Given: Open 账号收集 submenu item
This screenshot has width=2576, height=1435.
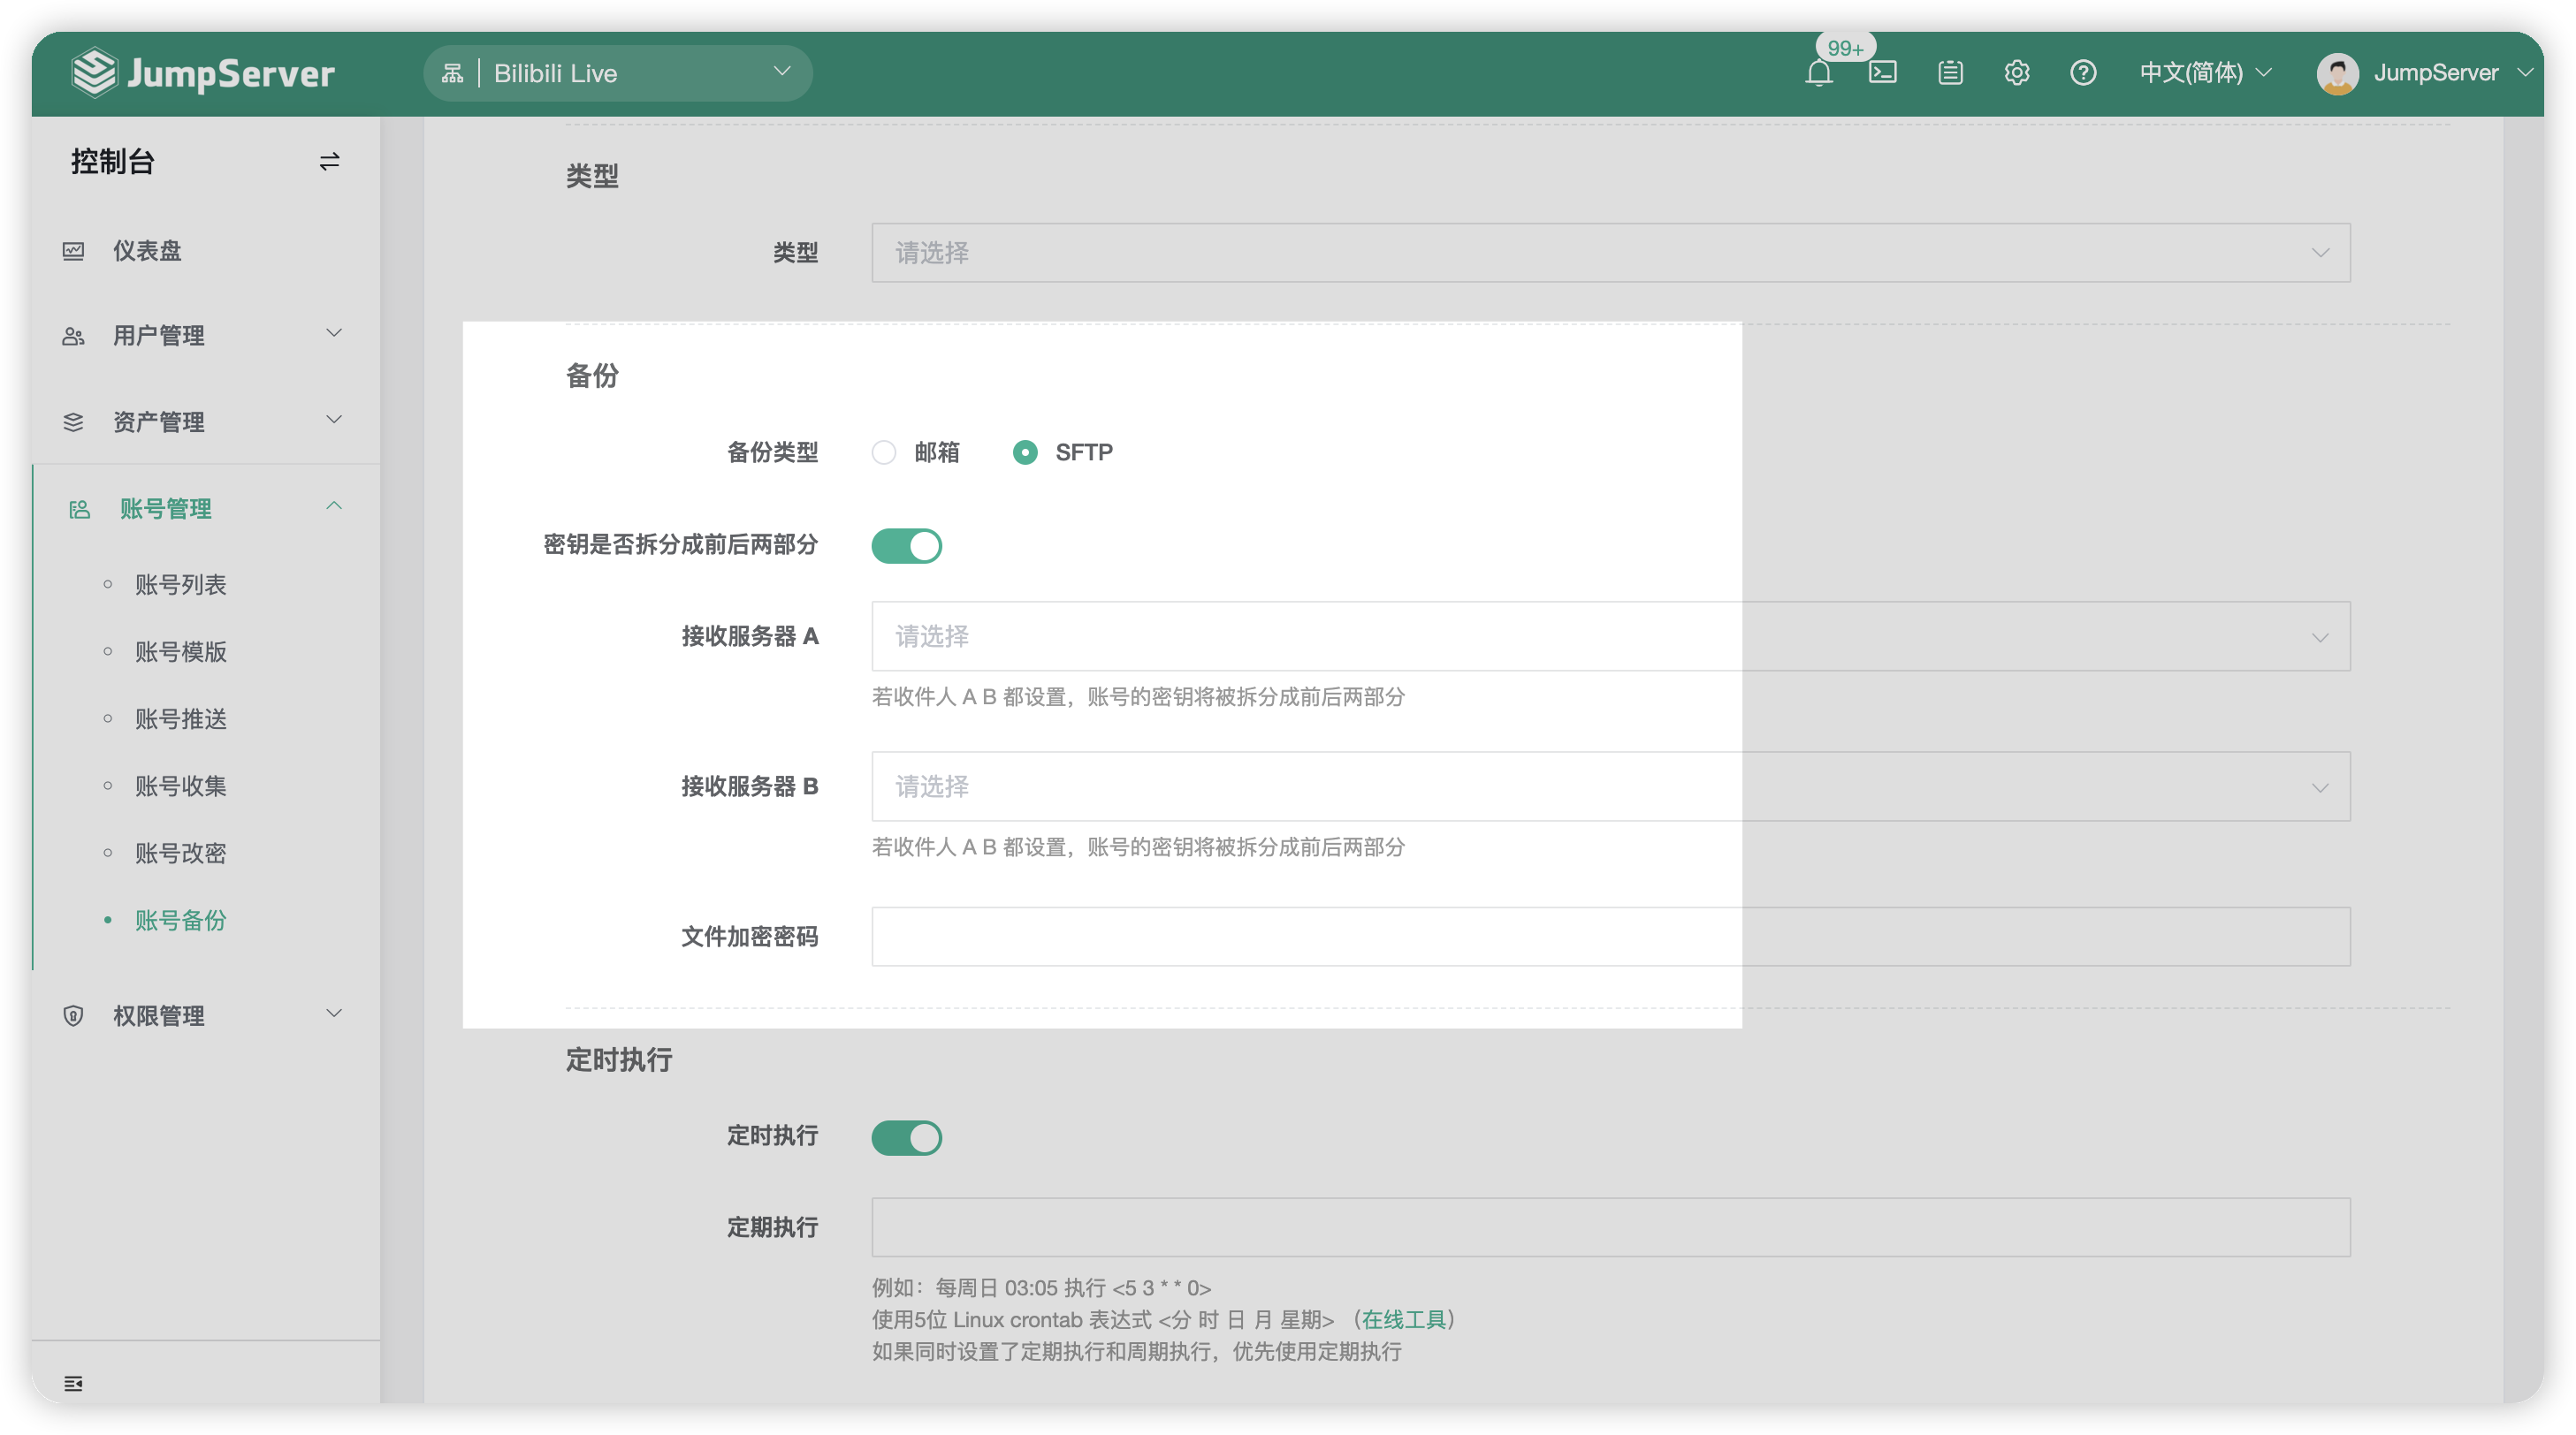Looking at the screenshot, I should coord(181,786).
